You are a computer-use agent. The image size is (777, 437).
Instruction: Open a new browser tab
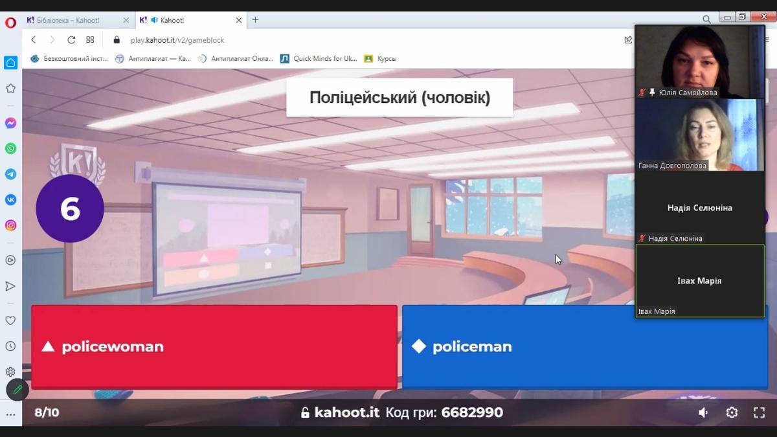[x=255, y=20]
